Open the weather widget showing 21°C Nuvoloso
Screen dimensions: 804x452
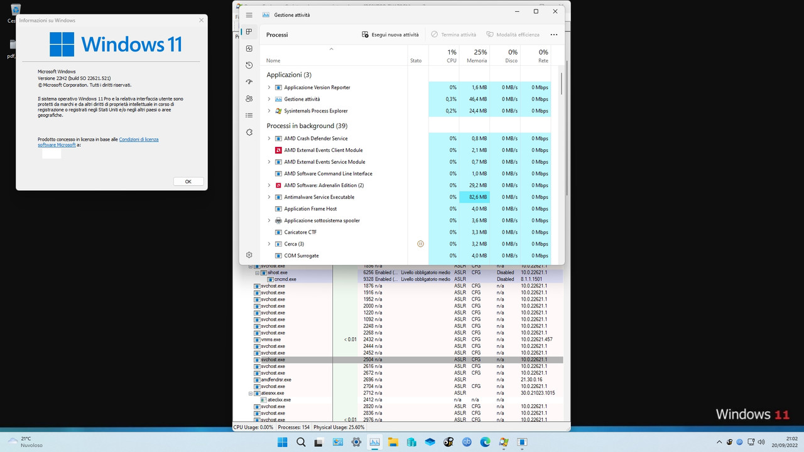point(25,442)
